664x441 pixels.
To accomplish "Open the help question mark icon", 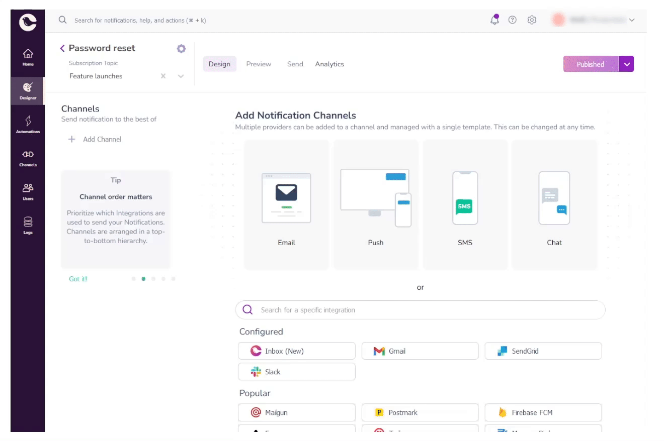I will tap(512, 20).
